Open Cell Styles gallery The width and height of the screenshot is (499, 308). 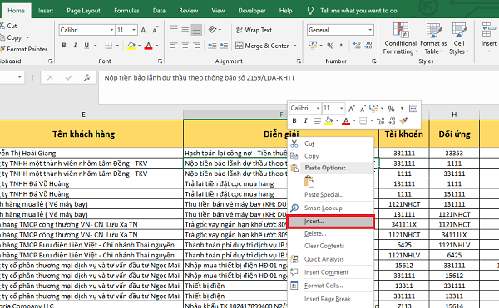pyautogui.click(x=459, y=38)
